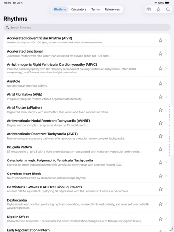Select Arrhythmogenic Right Ventricular Cardiomyopathy (ARVC)
This screenshot has width=174, height=232.
pos(87,68)
